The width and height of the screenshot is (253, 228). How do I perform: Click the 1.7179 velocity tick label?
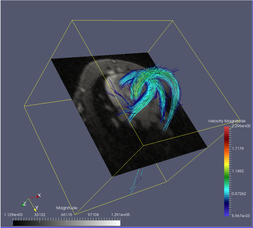click(x=238, y=148)
